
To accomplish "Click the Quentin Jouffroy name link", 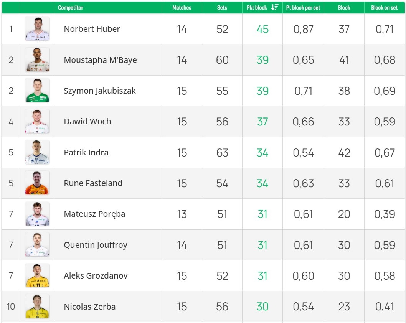I will point(96,245).
